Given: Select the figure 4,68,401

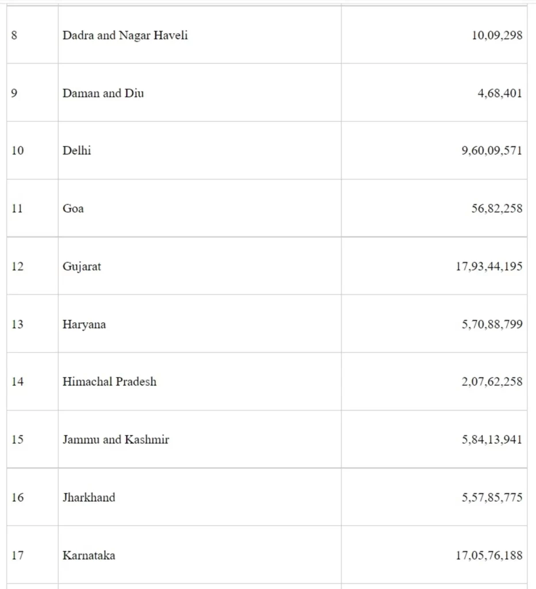Looking at the screenshot, I should [x=500, y=93].
